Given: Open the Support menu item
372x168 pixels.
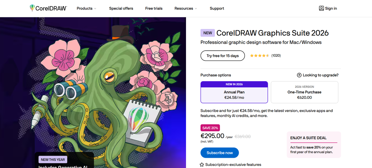Looking at the screenshot, I should click(x=217, y=8).
